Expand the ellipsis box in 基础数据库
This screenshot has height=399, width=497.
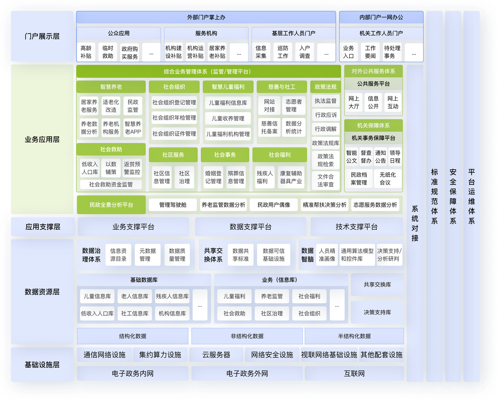pyautogui.click(x=200, y=305)
